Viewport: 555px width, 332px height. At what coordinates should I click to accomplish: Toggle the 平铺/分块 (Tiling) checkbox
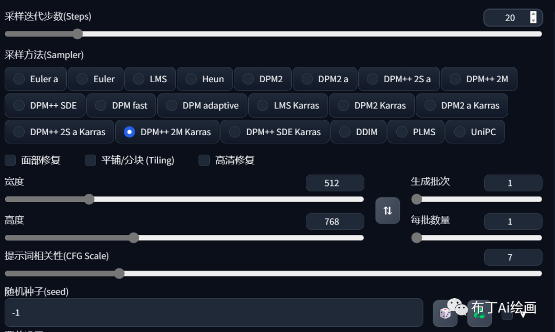click(90, 160)
